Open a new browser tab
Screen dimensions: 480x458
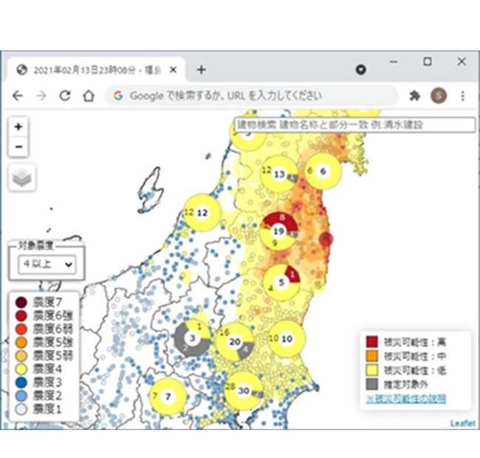coord(202,70)
